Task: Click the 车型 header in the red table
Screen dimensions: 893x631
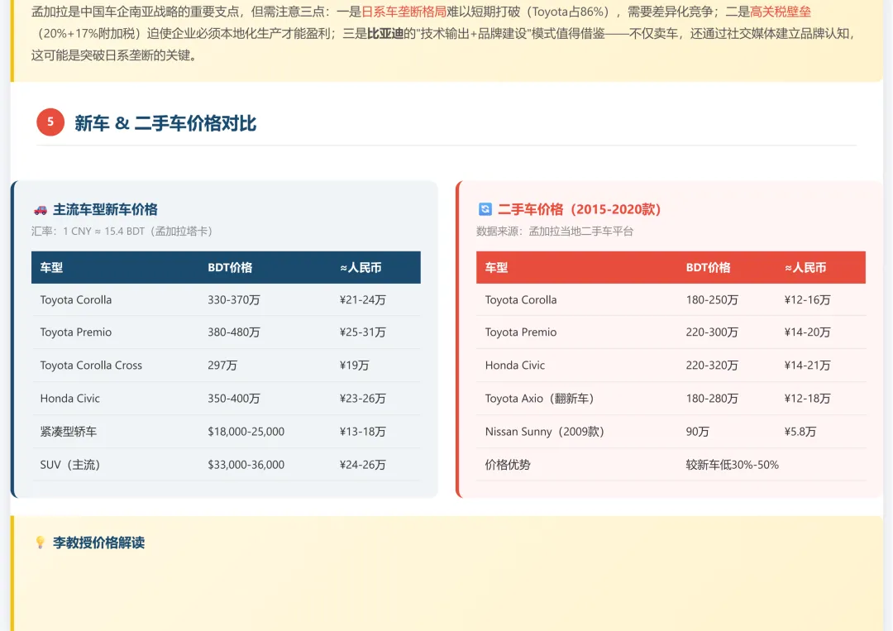Action: [x=496, y=268]
